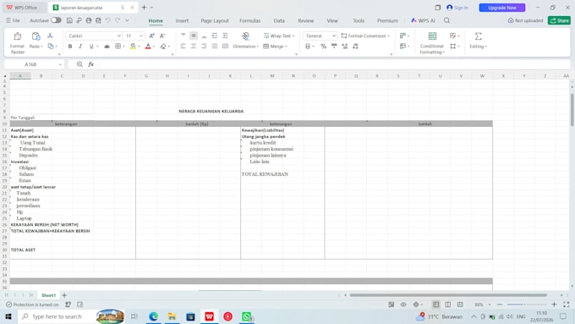The width and height of the screenshot is (575, 324).
Task: Apply bold formatting with B icon
Action: point(70,47)
